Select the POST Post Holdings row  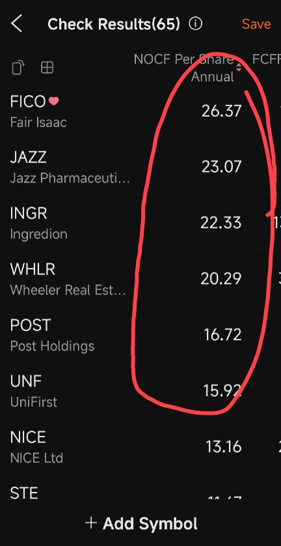coord(140,334)
